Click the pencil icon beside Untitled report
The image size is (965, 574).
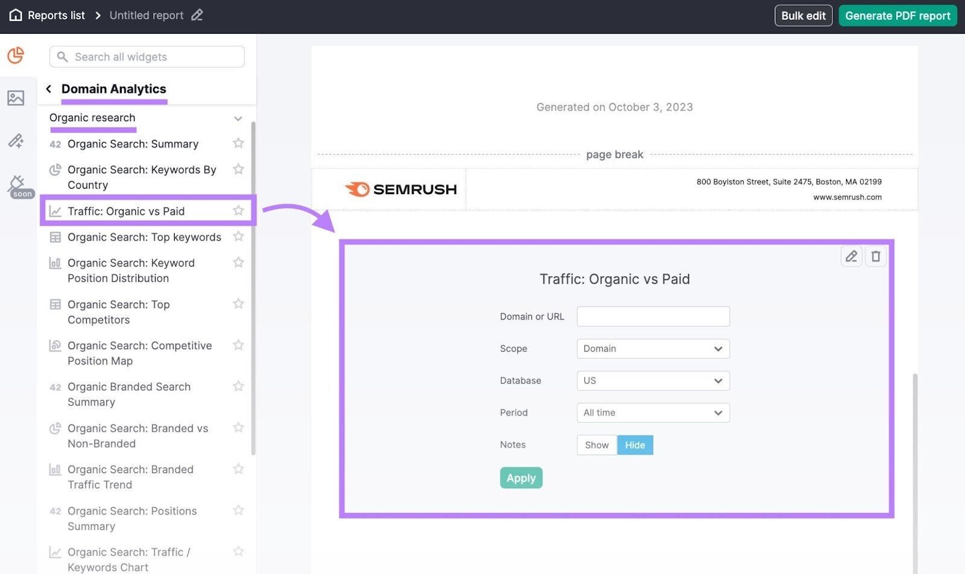click(x=197, y=15)
